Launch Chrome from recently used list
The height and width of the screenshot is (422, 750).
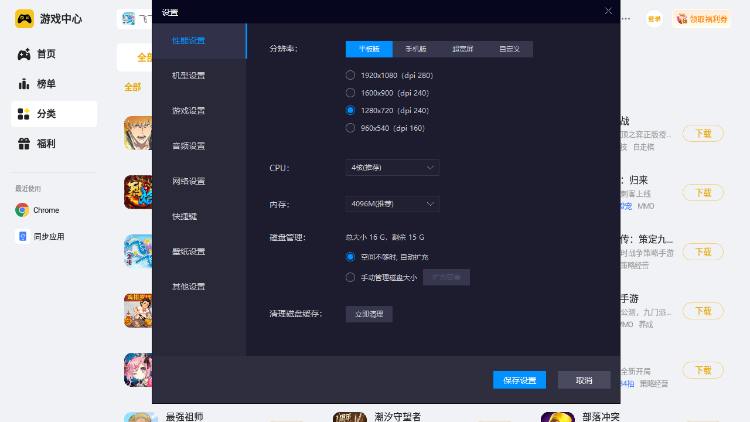pos(21,210)
